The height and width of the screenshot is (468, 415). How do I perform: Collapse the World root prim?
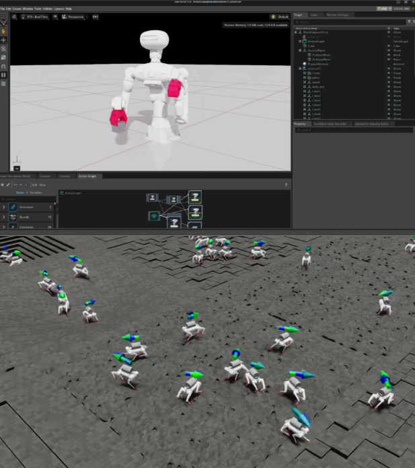click(296, 32)
